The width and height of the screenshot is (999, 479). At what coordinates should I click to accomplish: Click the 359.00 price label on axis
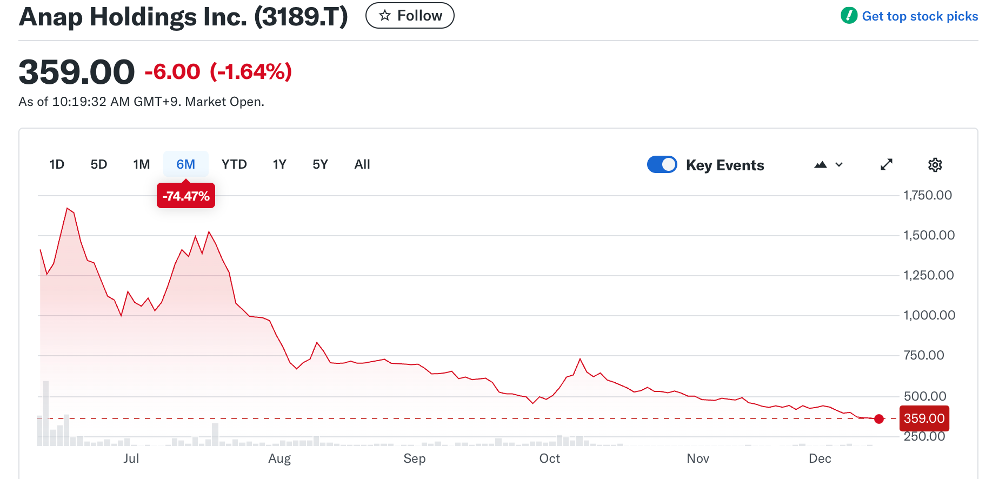924,418
